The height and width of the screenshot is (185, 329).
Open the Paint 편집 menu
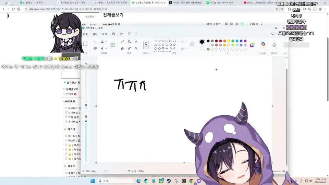tap(95, 34)
